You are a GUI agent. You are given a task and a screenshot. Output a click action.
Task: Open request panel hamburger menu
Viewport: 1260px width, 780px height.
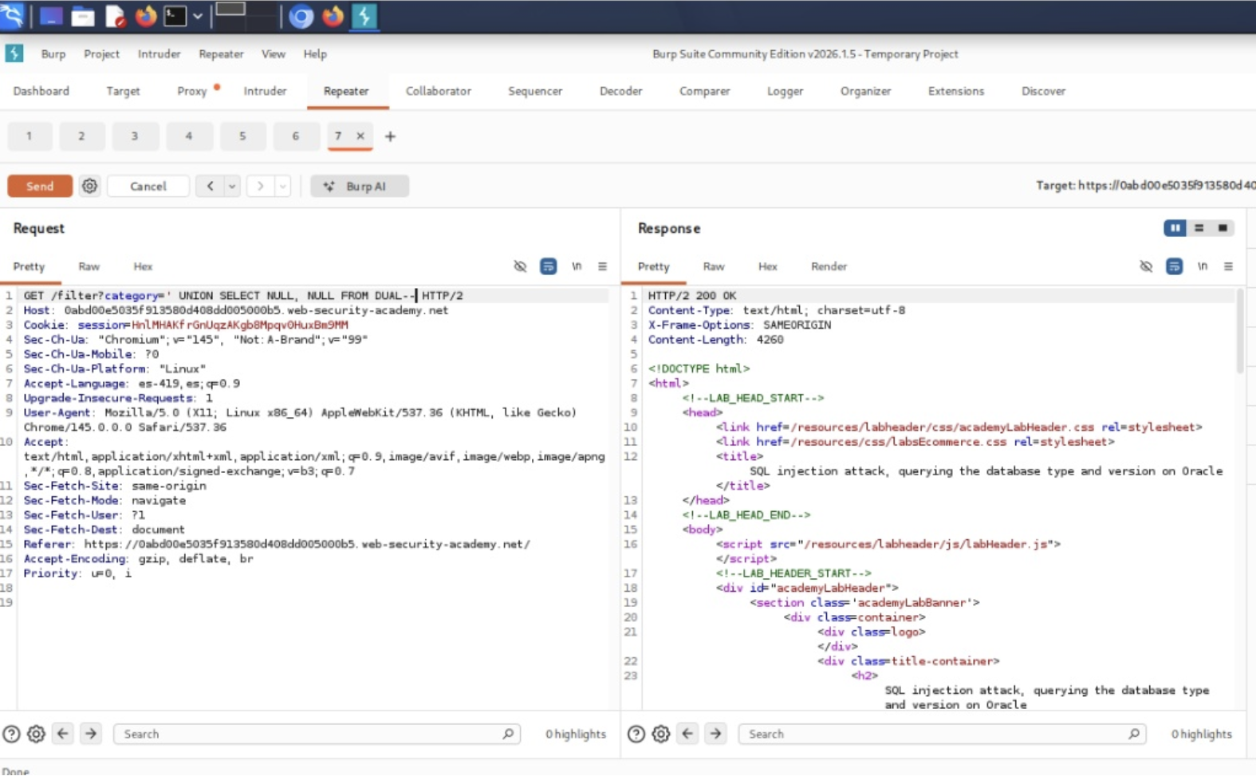pos(603,267)
